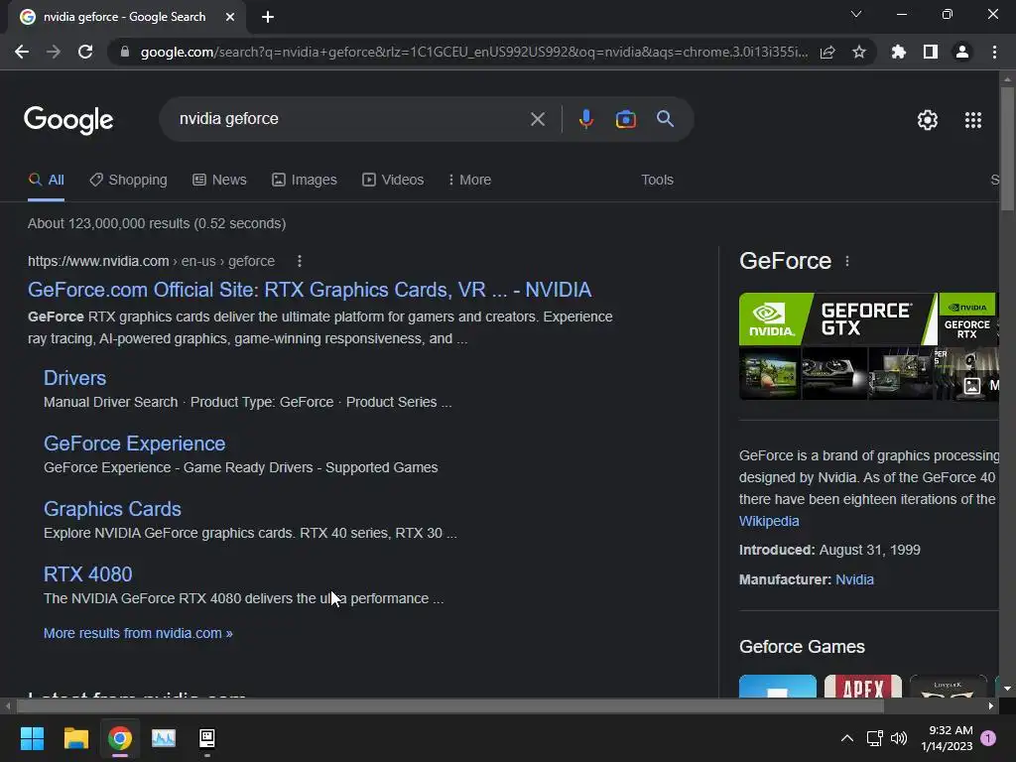Click the forward navigation arrow

click(x=54, y=52)
